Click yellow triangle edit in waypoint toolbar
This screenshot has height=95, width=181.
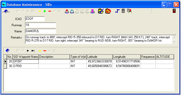coord(40,51)
